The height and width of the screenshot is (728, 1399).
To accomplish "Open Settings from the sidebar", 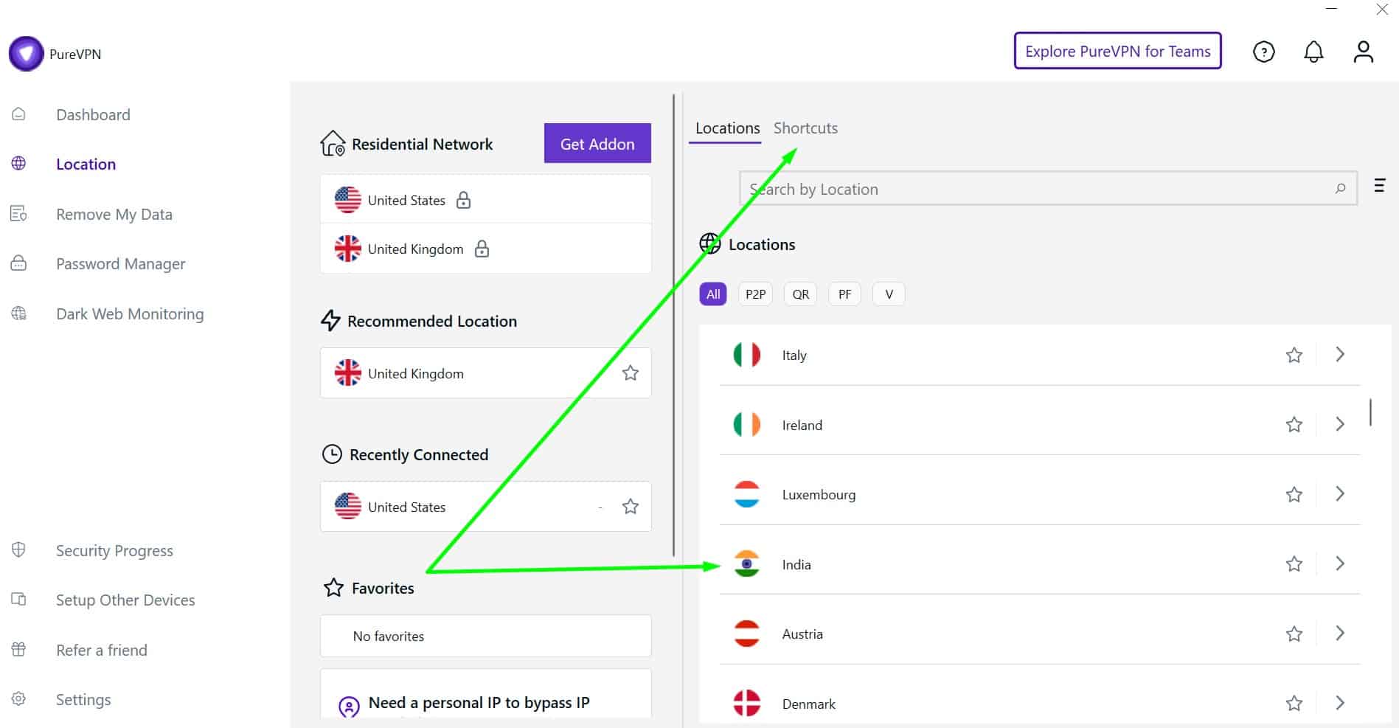I will pos(83,699).
